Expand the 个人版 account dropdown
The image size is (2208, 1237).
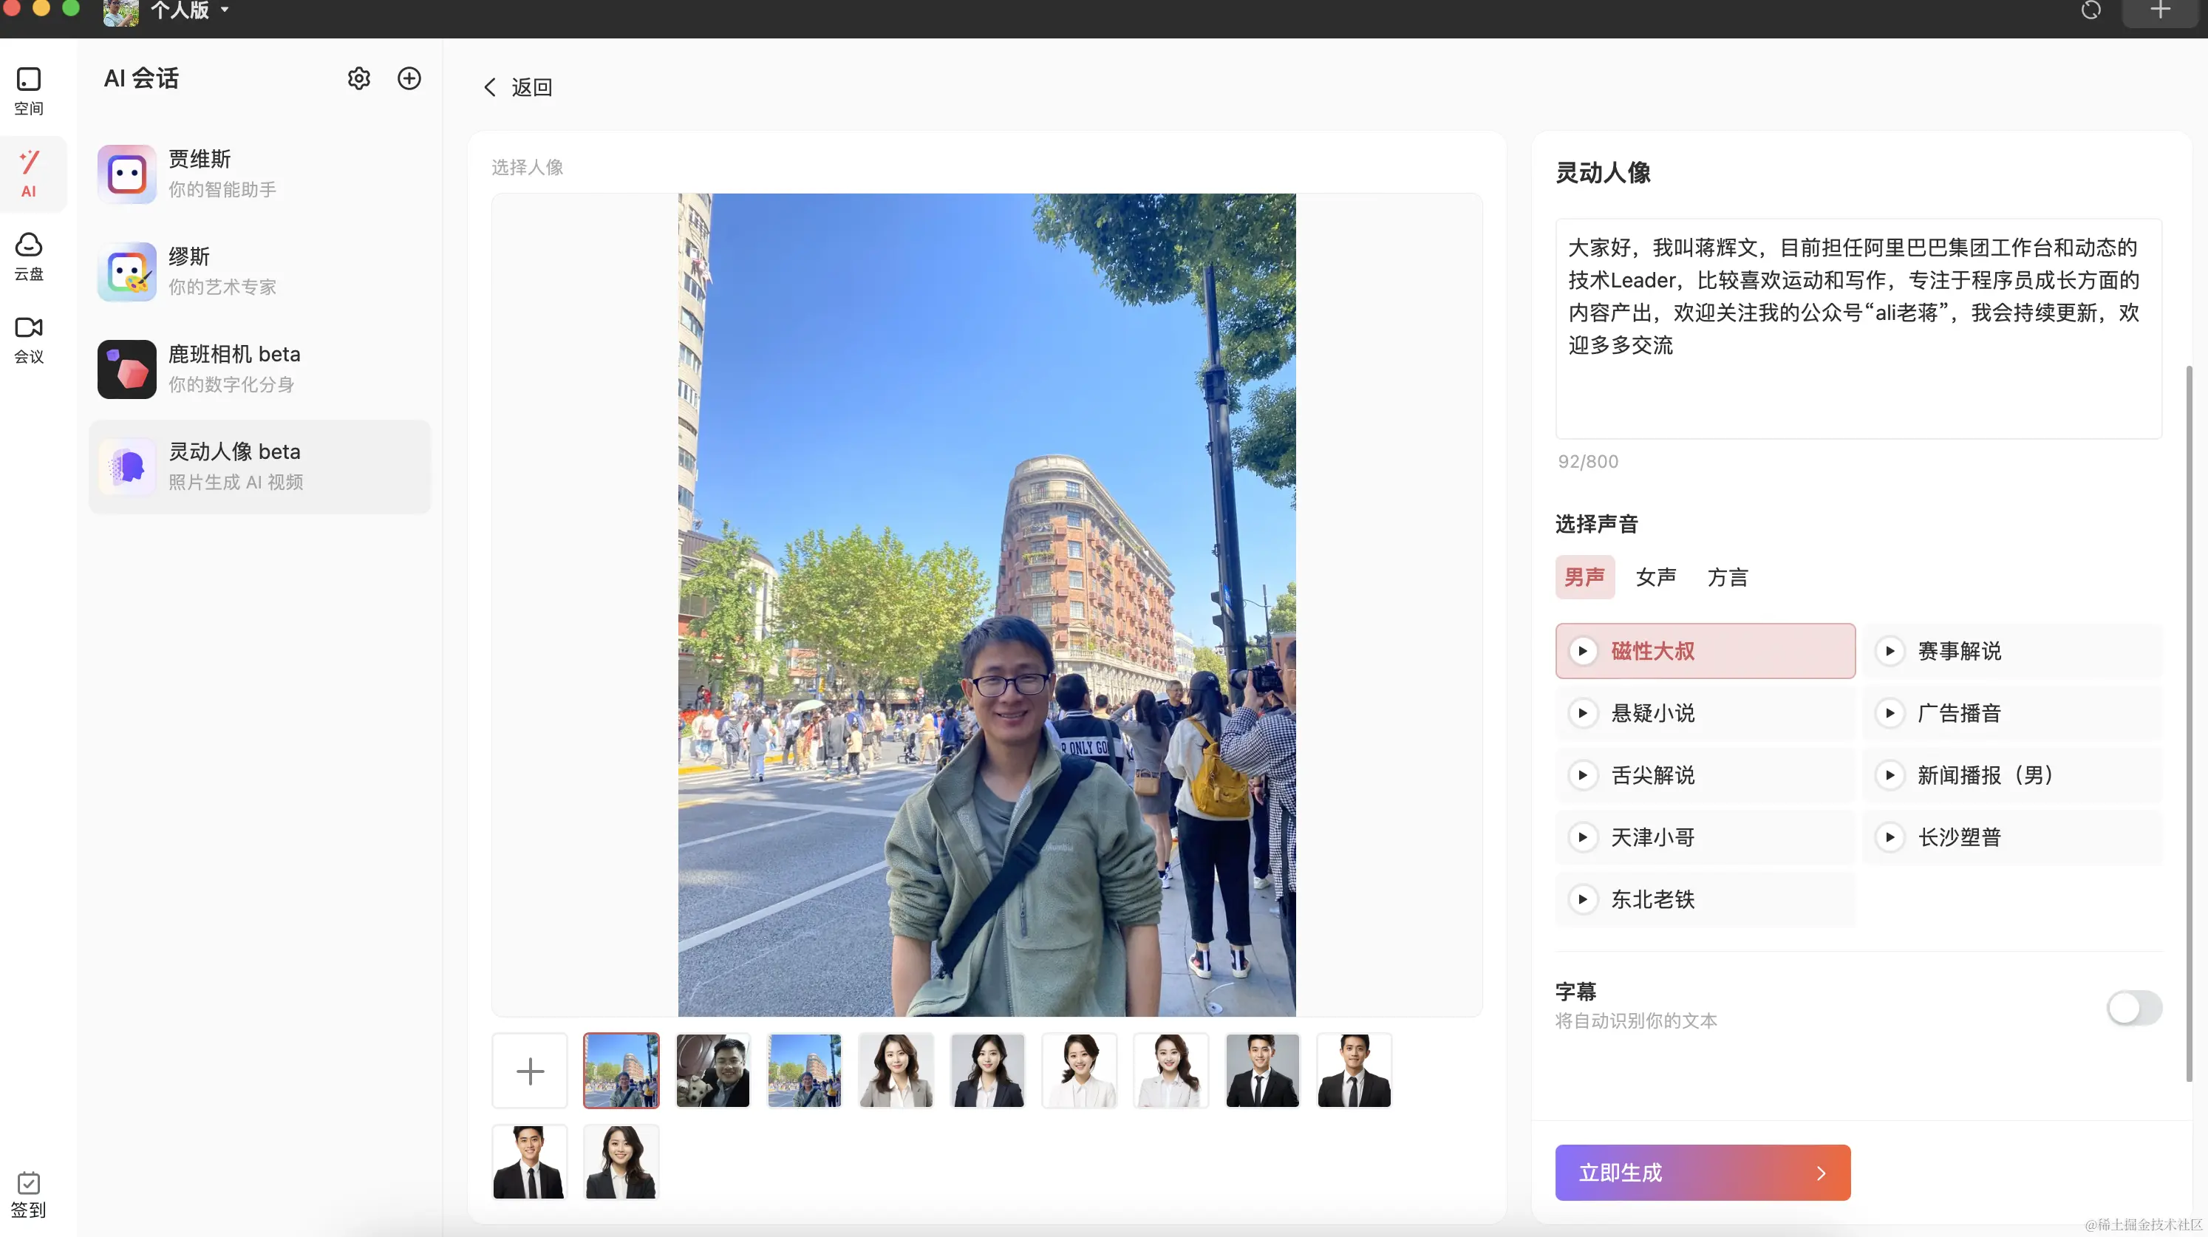pyautogui.click(x=188, y=10)
